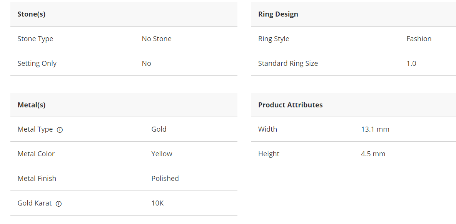Click the Ring Design section header
Viewport: 456px width, 224px height.
[x=278, y=14]
